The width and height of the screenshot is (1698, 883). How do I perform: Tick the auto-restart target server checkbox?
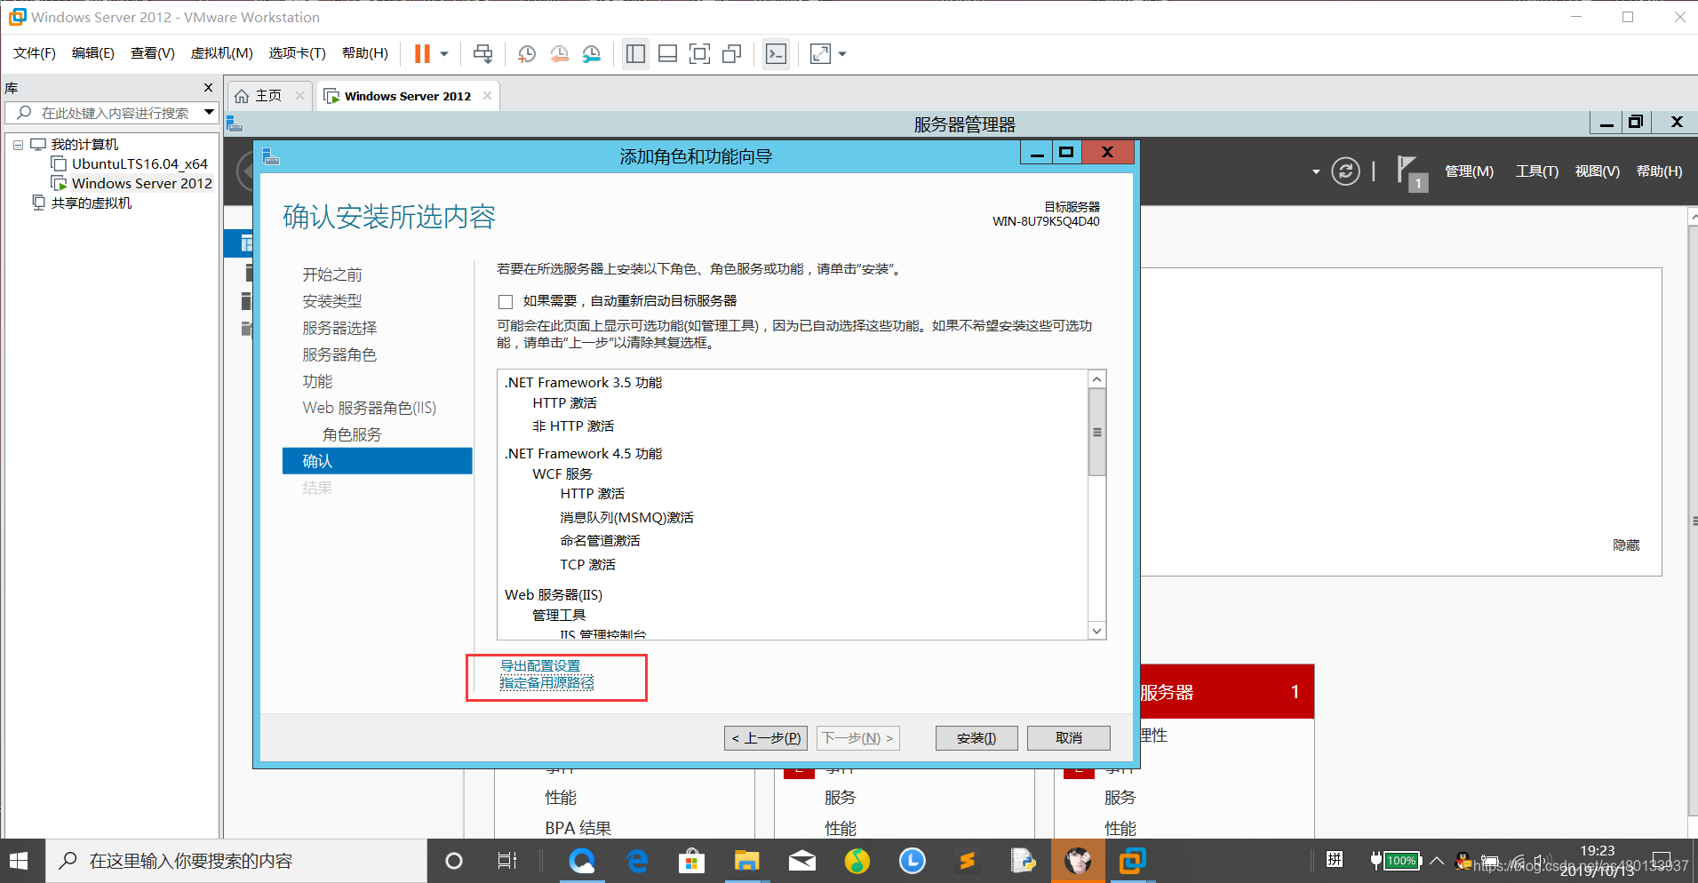(x=506, y=302)
